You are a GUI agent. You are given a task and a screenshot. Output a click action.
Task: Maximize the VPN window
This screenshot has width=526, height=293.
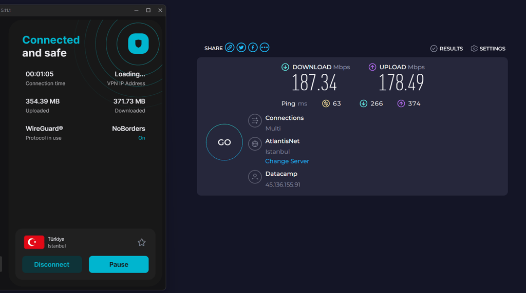click(148, 10)
